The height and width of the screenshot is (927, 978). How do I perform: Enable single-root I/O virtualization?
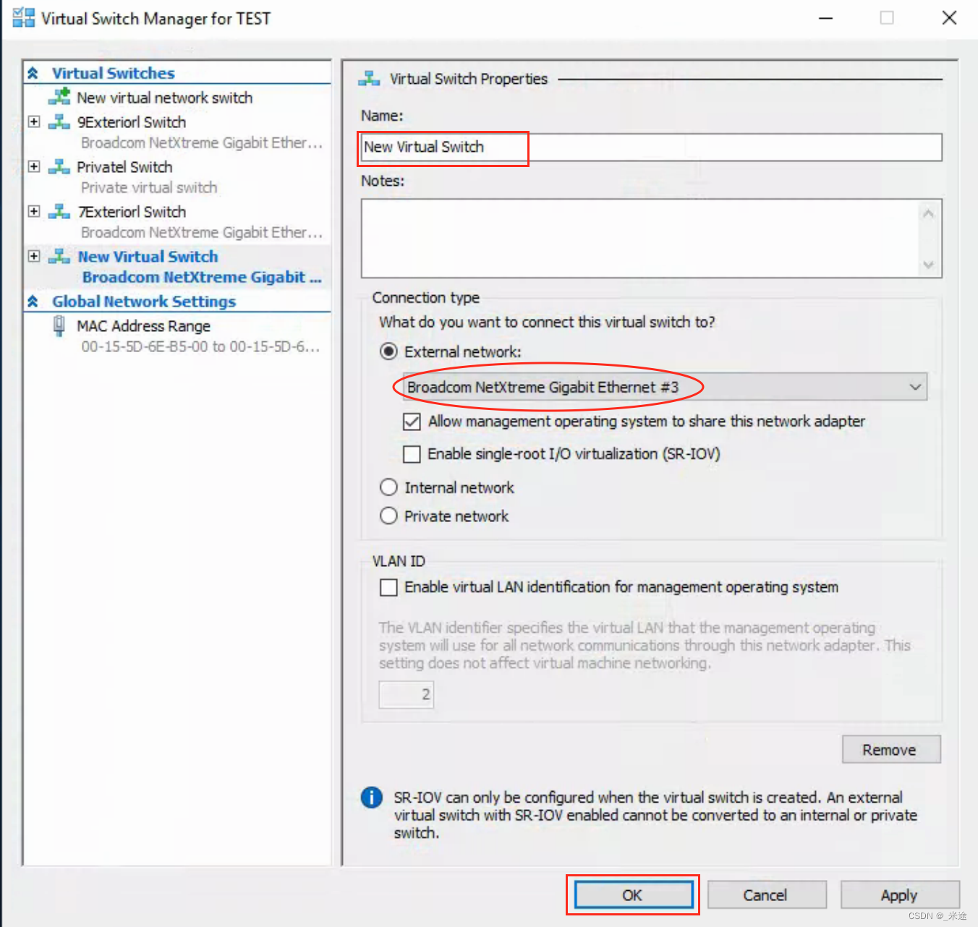coord(411,454)
